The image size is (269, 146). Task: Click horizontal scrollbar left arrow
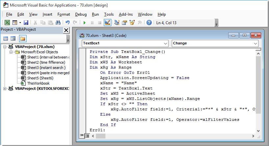pyautogui.click(x=93, y=136)
